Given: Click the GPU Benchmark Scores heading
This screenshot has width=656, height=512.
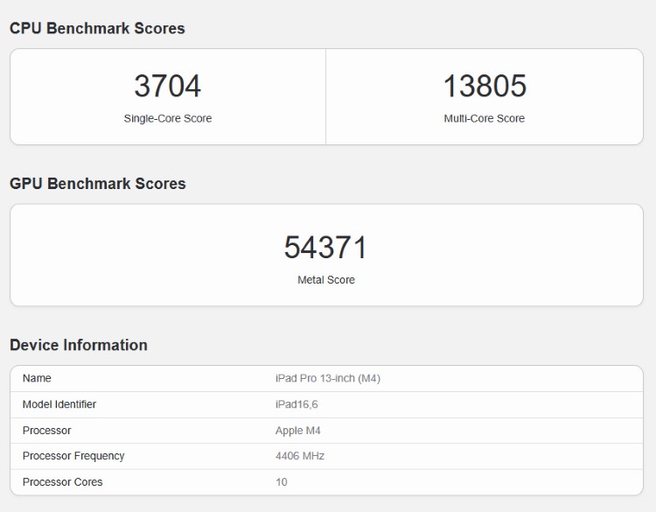Looking at the screenshot, I should coord(98,184).
